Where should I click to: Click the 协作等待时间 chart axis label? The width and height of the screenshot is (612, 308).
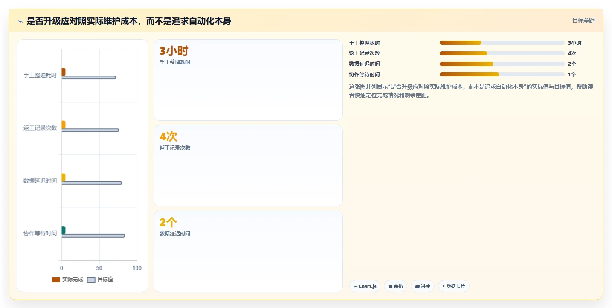[40, 233]
